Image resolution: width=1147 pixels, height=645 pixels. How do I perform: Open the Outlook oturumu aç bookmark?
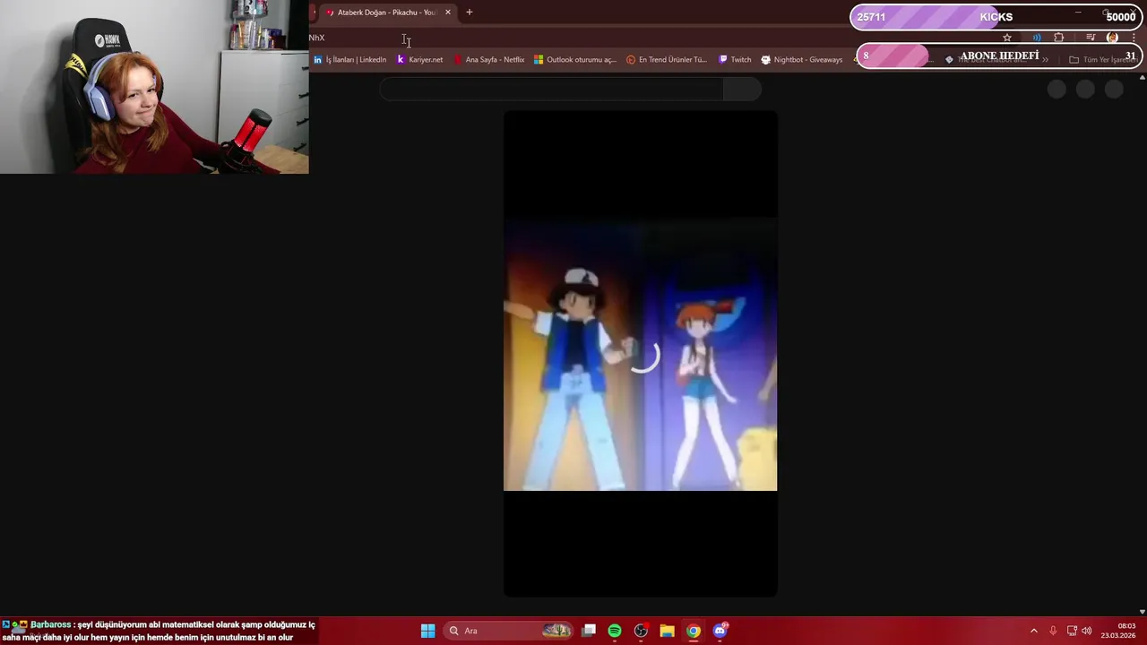coord(574,60)
